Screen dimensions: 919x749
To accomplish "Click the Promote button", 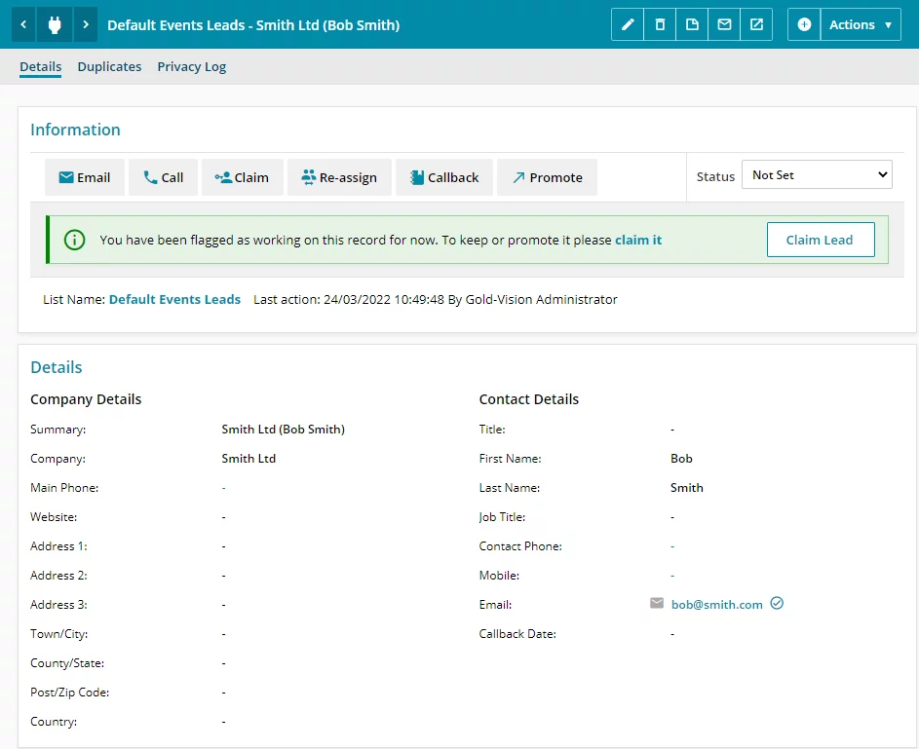I will tap(547, 177).
